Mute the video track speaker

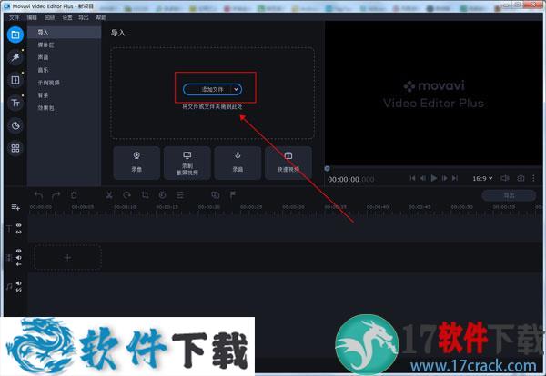click(x=19, y=258)
